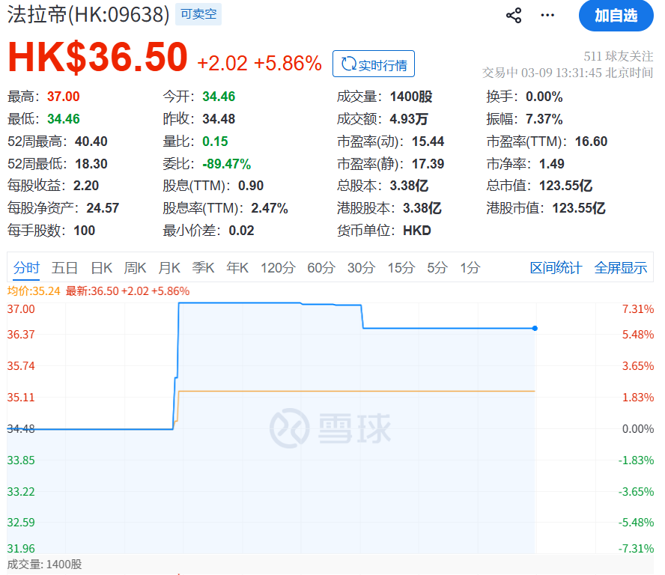This screenshot has width=665, height=575.
Task: Click the 加自选 button
Action: (x=616, y=16)
